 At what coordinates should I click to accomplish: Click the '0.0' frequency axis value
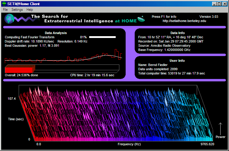(39, 144)
